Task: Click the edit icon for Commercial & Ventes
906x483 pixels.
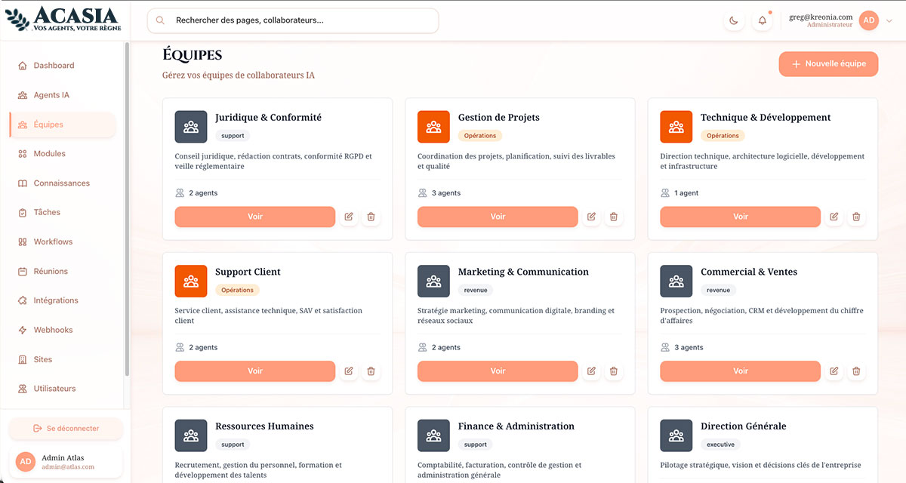Action: pos(834,371)
